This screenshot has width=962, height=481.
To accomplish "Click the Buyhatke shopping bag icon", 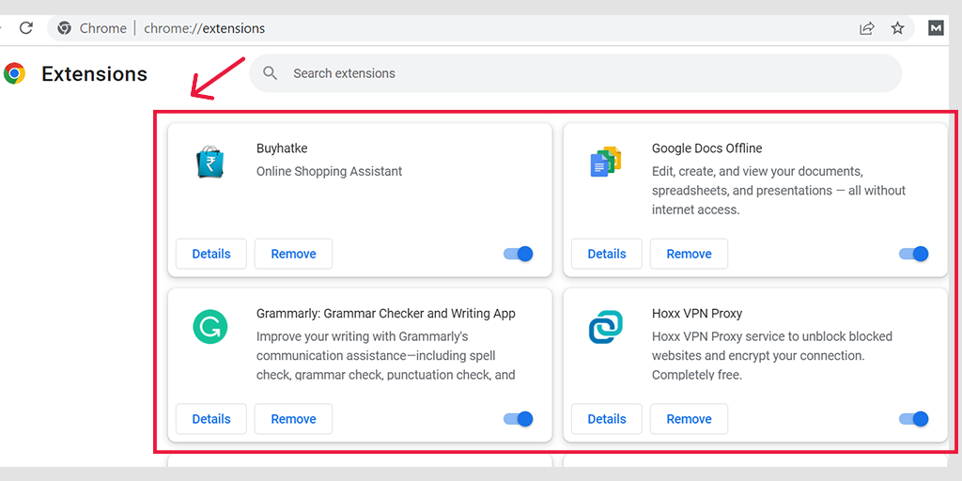I will (210, 162).
